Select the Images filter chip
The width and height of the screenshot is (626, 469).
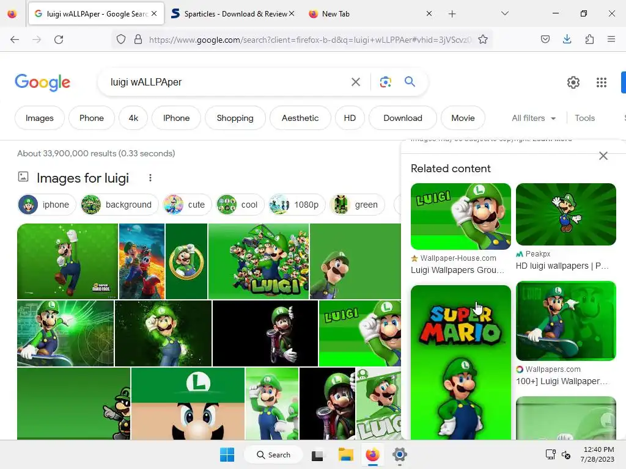coord(40,118)
